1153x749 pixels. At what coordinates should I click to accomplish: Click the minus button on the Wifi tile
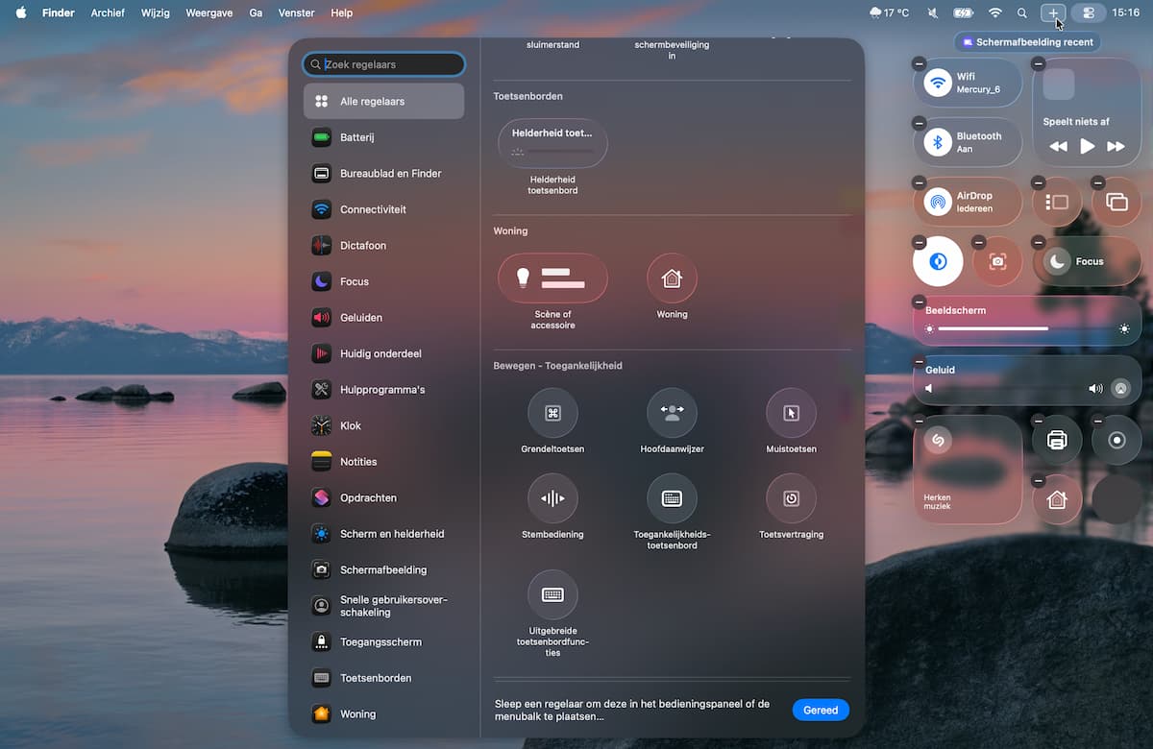pos(920,63)
